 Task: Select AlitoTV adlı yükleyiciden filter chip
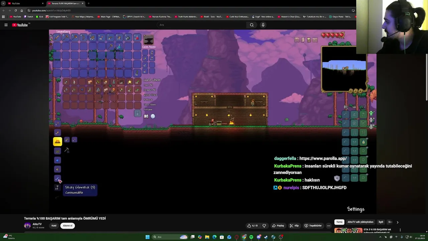pos(360,222)
